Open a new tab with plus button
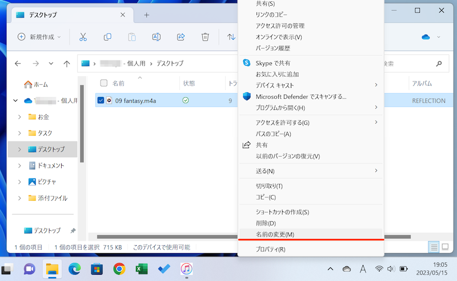Viewport: 457px width, 281px height. (x=146, y=14)
